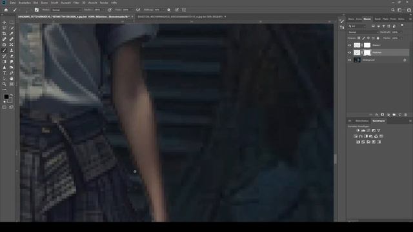
Task: Add a layer mask from the Layers panel footer
Action: tap(383, 115)
